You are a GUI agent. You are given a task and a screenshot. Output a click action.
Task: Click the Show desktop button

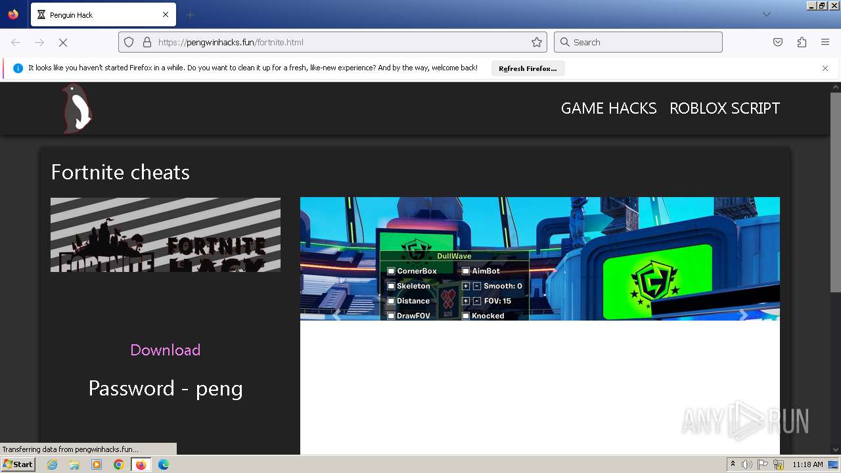834,464
